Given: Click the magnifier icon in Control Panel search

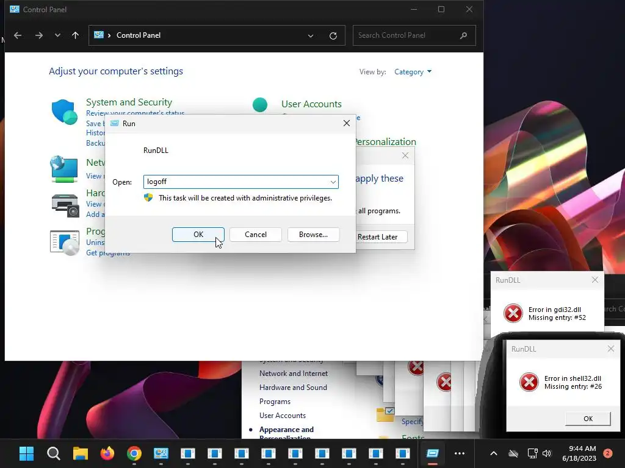Looking at the screenshot, I should tap(463, 35).
